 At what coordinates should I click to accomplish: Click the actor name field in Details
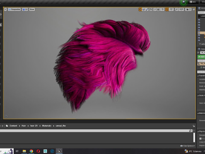point(202,53)
